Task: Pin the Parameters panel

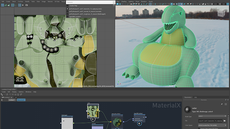Action: coord(221,104)
